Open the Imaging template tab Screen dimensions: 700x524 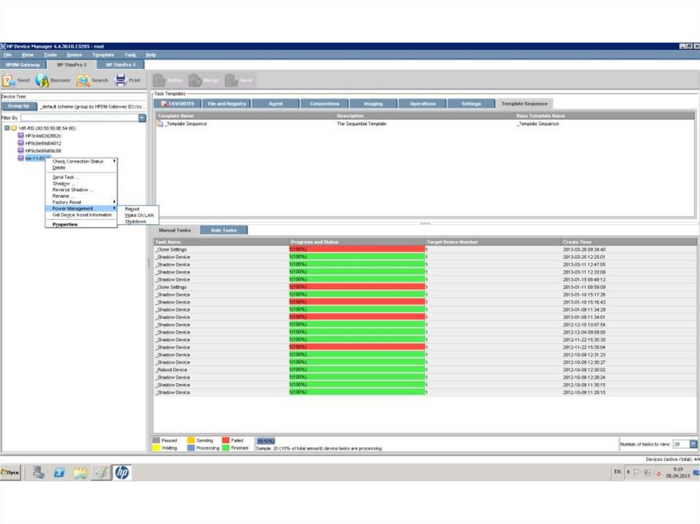373,104
